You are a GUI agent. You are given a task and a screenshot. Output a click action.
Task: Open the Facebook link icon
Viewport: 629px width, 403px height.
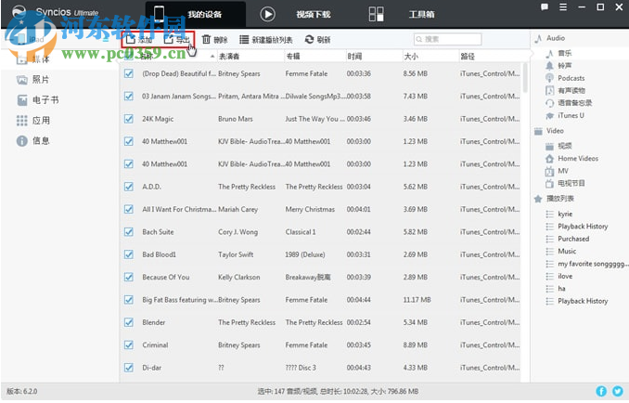601,391
